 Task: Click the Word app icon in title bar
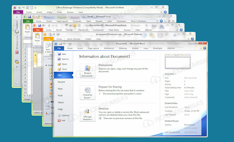pyautogui.click(x=56, y=44)
